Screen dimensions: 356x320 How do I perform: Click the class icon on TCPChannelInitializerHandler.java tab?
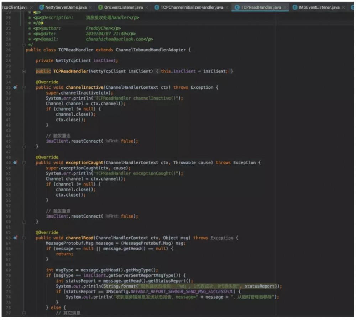pyautogui.click(x=157, y=7)
